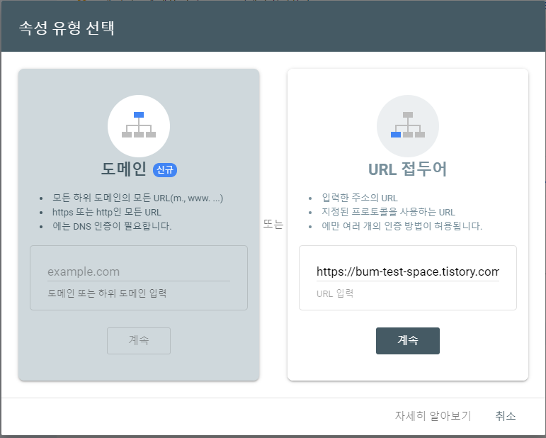Click the 'https 또는 http인 모든 URL' bullet
Viewport: 546px width, 438px height.
107,212
